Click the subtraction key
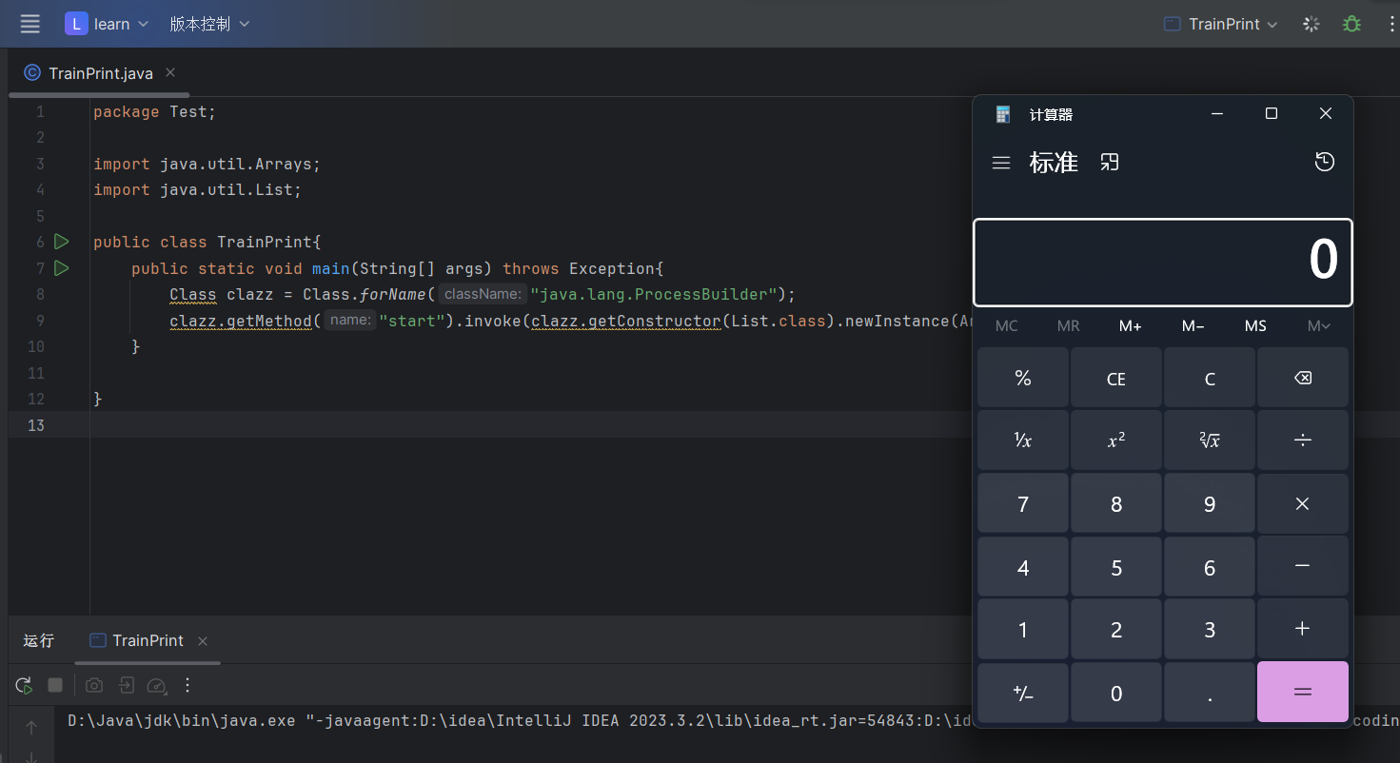 [x=1303, y=566]
